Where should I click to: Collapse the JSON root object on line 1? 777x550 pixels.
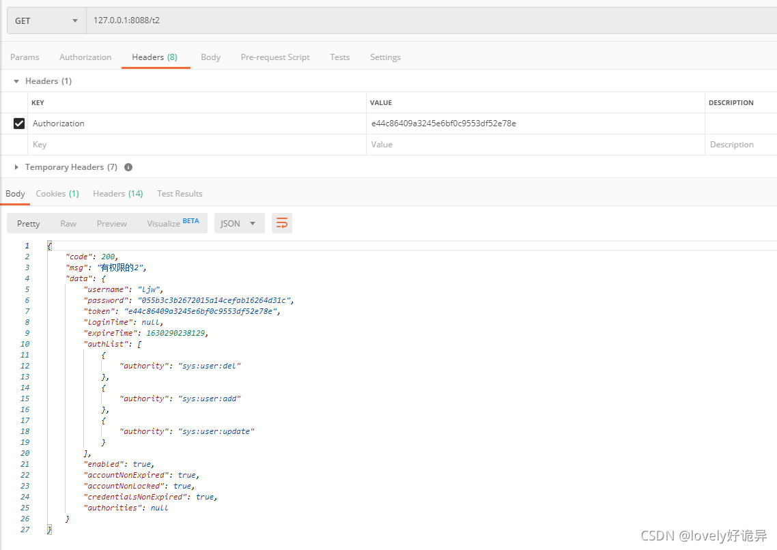50,246
